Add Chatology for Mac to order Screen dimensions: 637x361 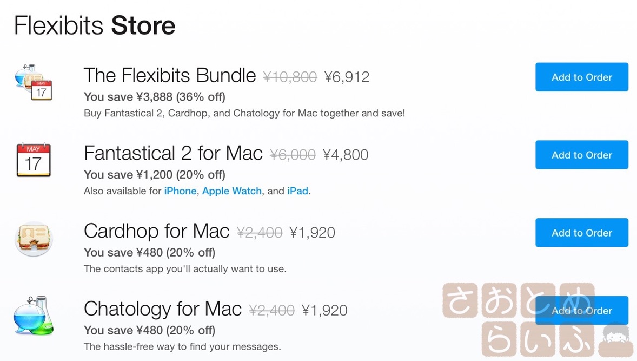tap(581, 310)
